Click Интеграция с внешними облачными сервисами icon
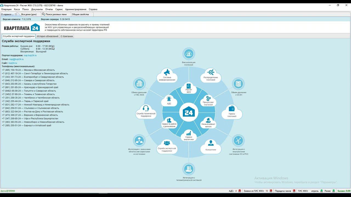Screen dimensions: 351x197 tap(139, 141)
